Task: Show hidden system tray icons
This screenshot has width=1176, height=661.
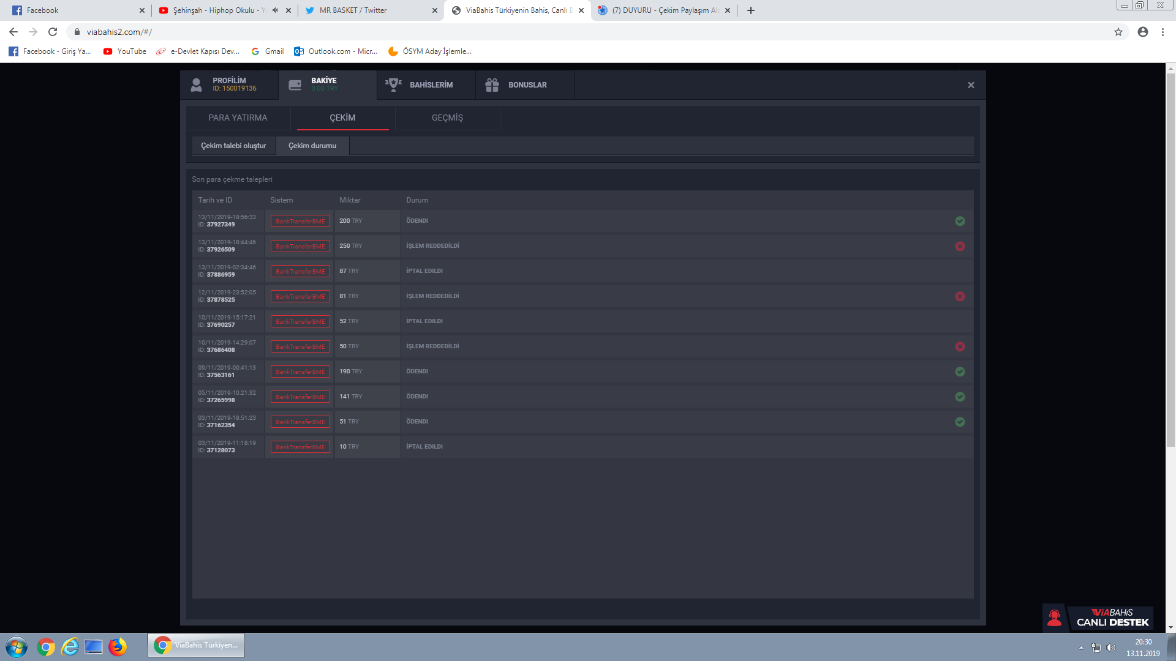Action: click(x=1081, y=648)
